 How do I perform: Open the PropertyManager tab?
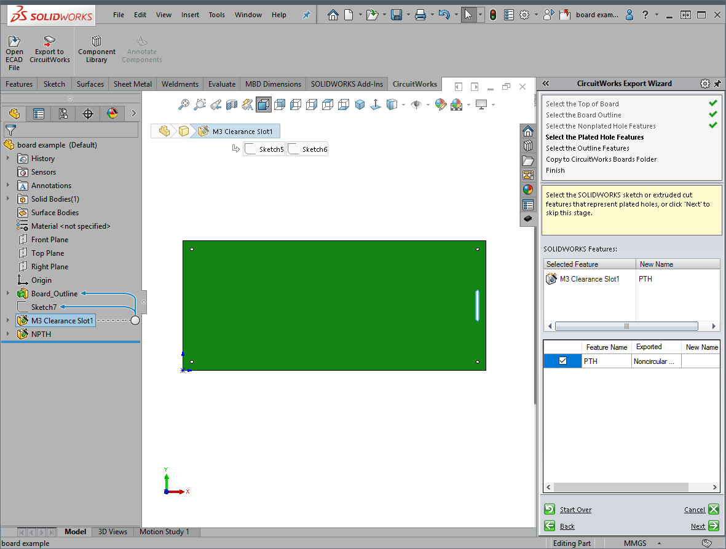39,113
